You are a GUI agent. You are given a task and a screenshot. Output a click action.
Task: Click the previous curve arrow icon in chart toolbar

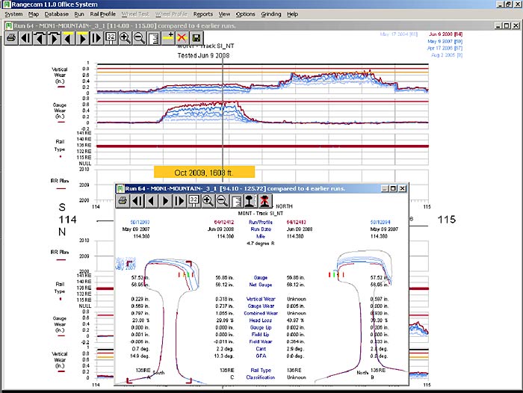[40, 38]
